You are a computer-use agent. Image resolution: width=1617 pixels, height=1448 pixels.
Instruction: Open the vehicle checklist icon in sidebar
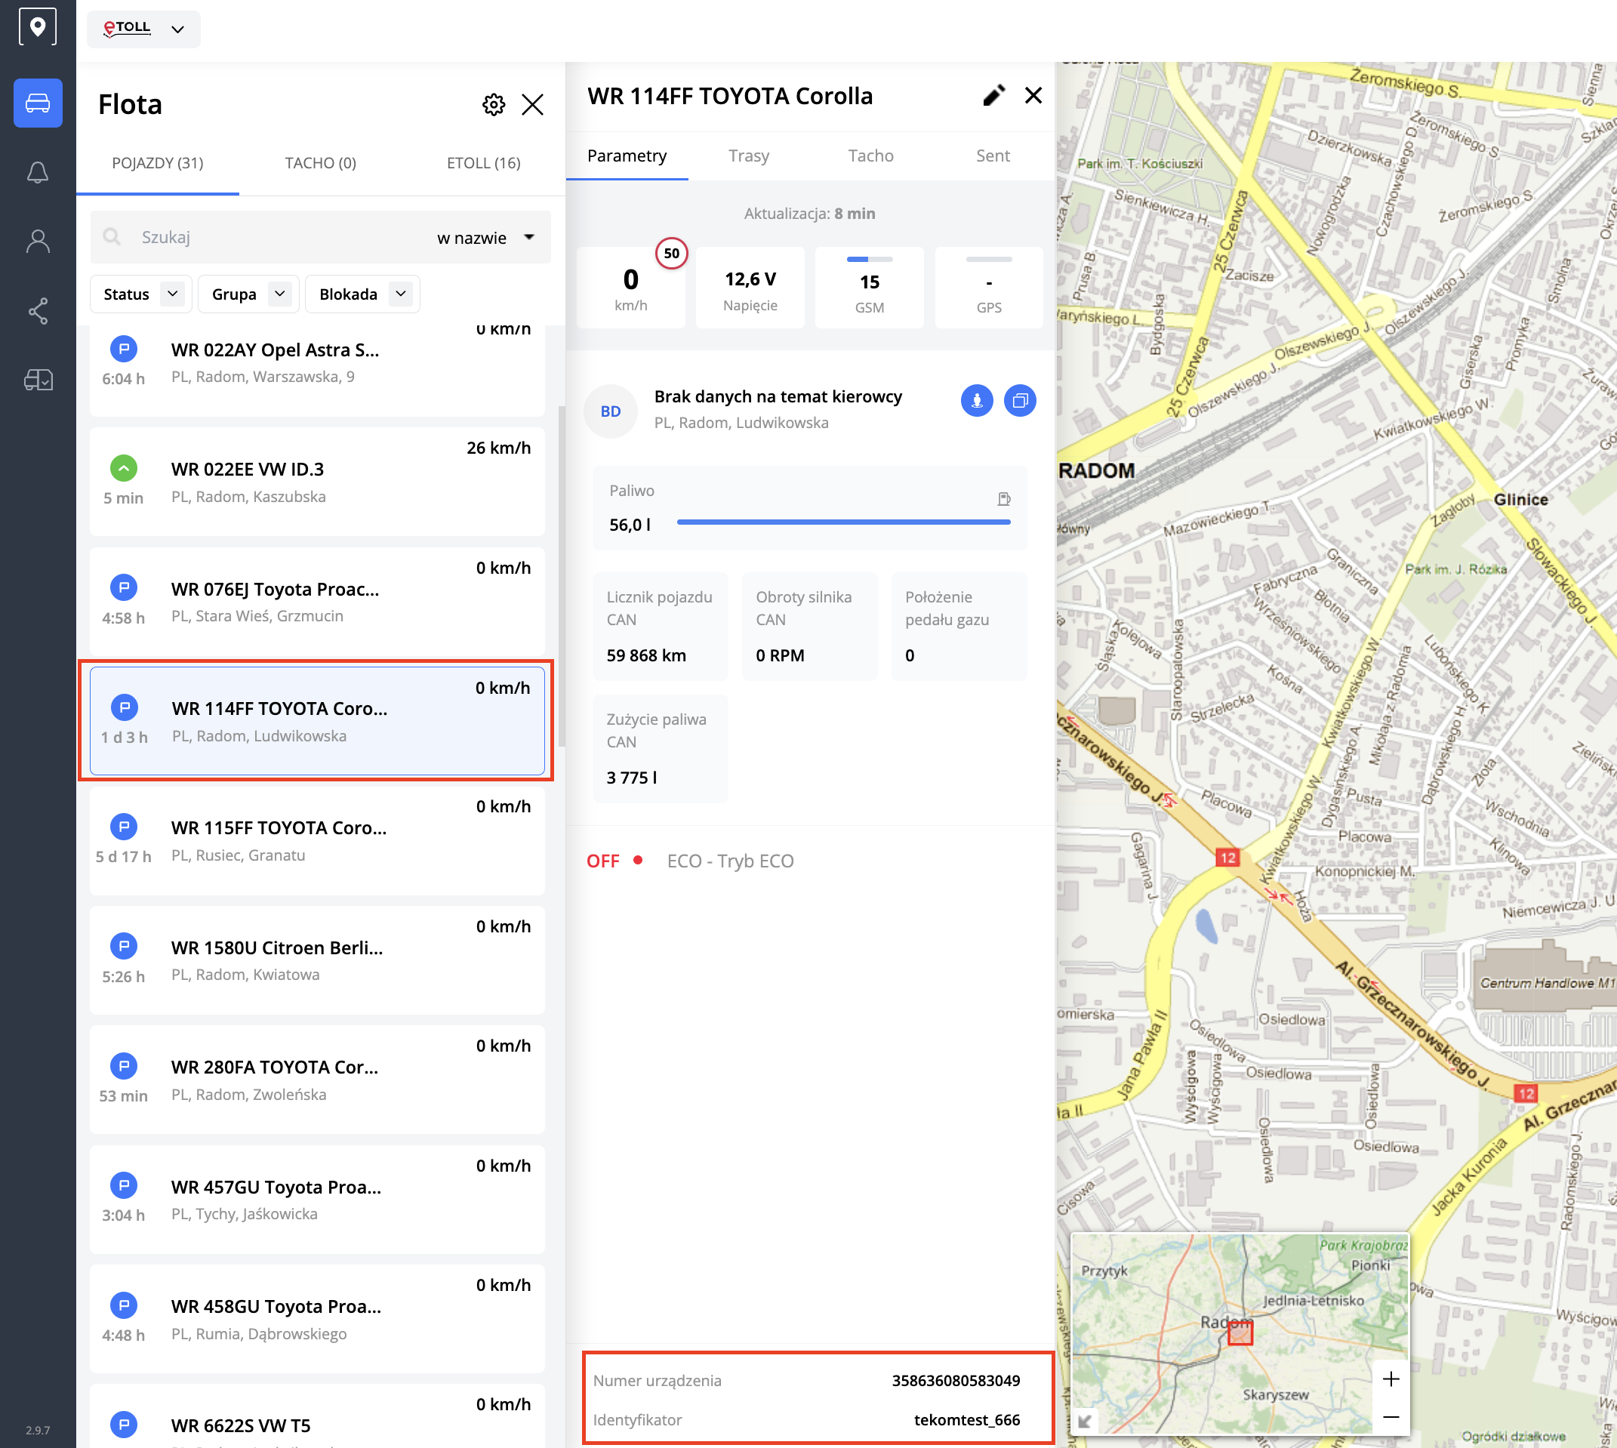click(x=38, y=380)
